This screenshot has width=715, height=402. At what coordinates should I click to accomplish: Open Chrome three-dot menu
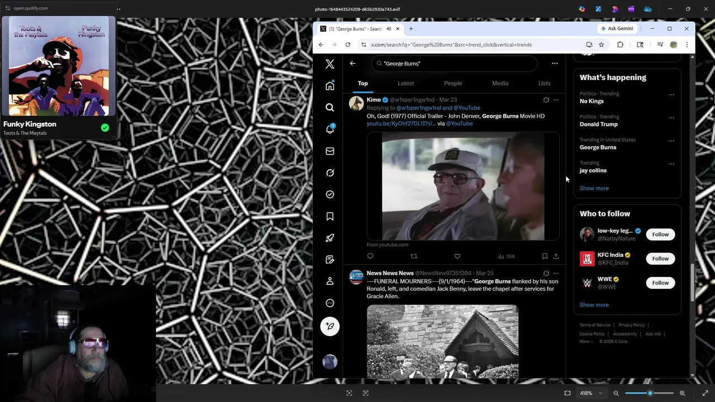(x=687, y=45)
